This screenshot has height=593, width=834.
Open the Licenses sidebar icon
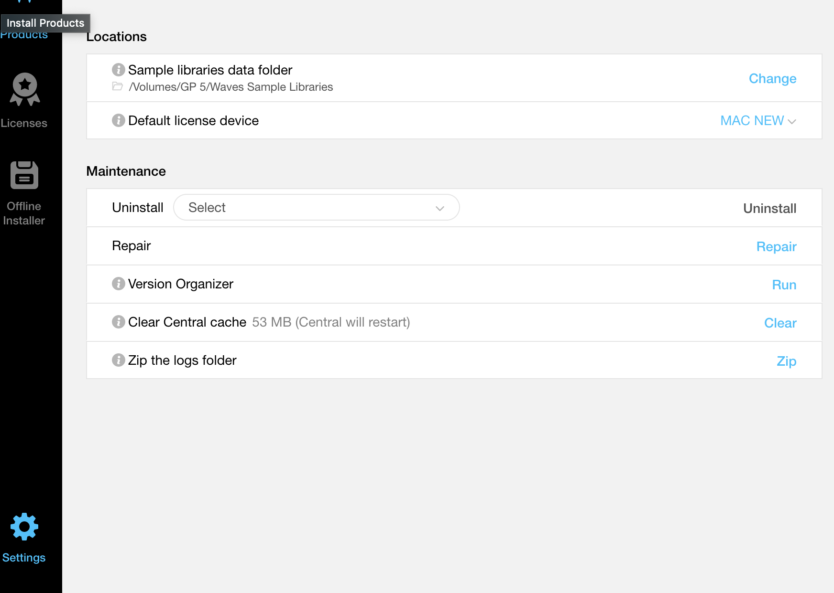tap(24, 89)
